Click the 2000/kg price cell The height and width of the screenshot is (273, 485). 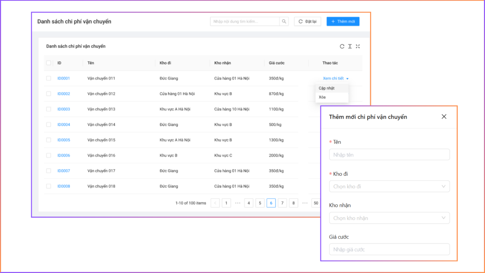(x=276, y=156)
